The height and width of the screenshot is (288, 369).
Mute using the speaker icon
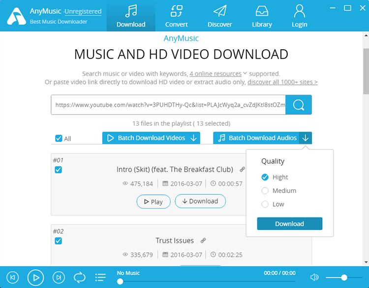click(x=314, y=277)
